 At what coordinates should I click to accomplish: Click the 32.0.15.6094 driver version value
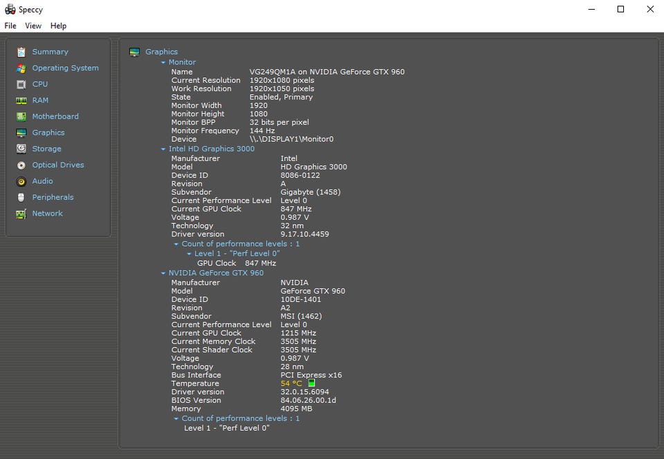pos(304,392)
